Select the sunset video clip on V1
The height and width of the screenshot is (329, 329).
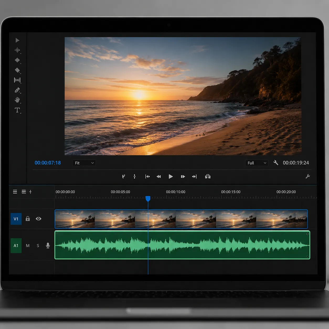181,219
